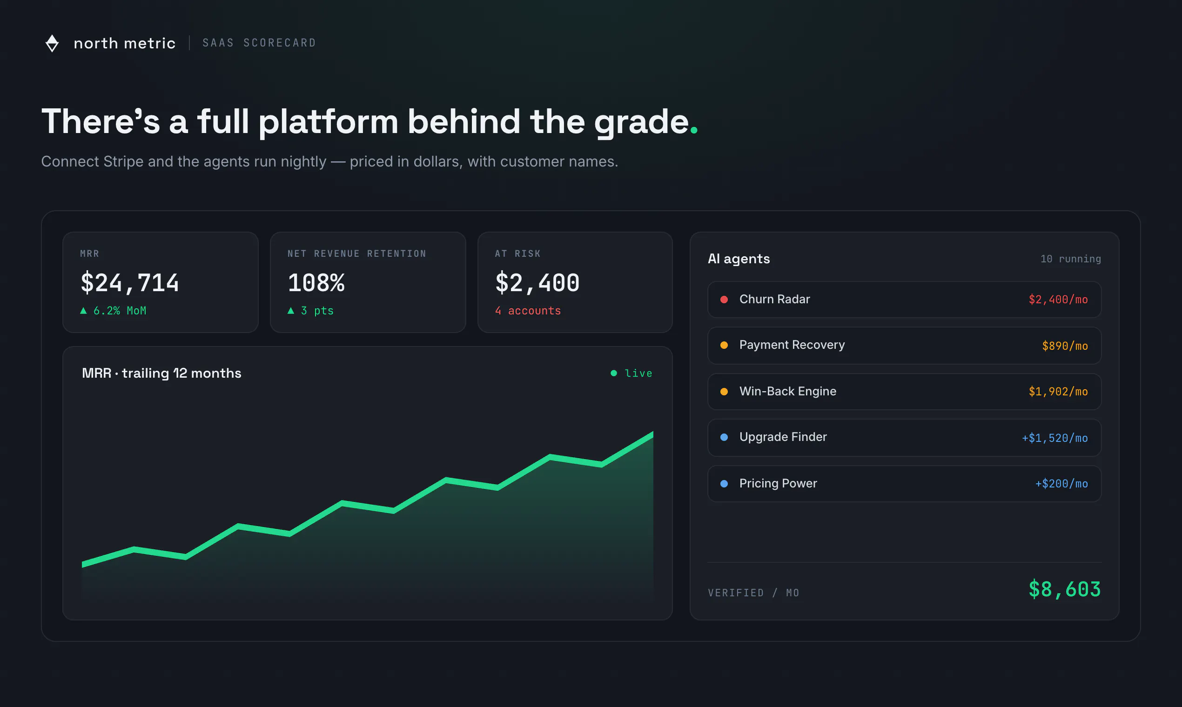The height and width of the screenshot is (707, 1182).
Task: Open the Churn Radar agent row
Action: click(x=905, y=299)
